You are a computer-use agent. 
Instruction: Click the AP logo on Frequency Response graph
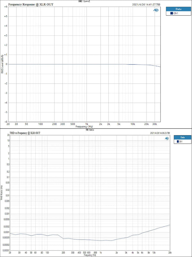point(156,10)
